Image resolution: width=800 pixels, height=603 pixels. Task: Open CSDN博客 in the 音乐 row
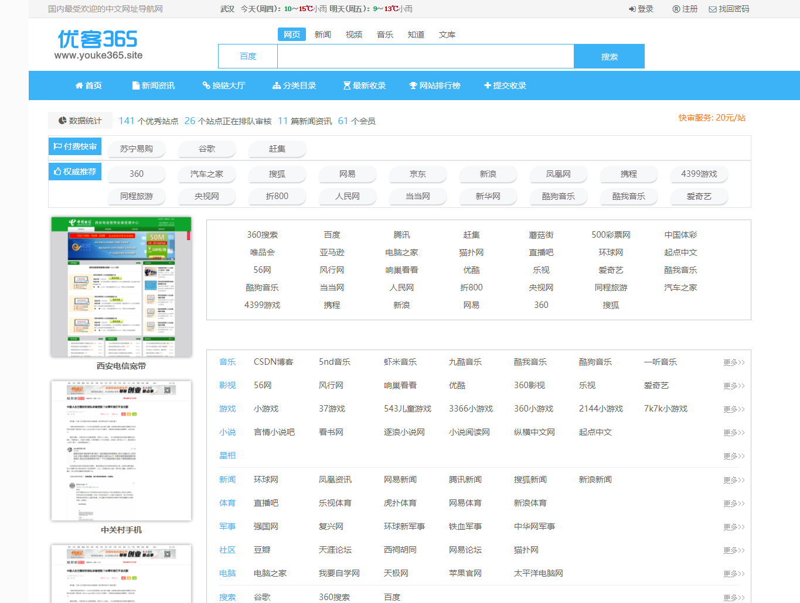pos(274,362)
